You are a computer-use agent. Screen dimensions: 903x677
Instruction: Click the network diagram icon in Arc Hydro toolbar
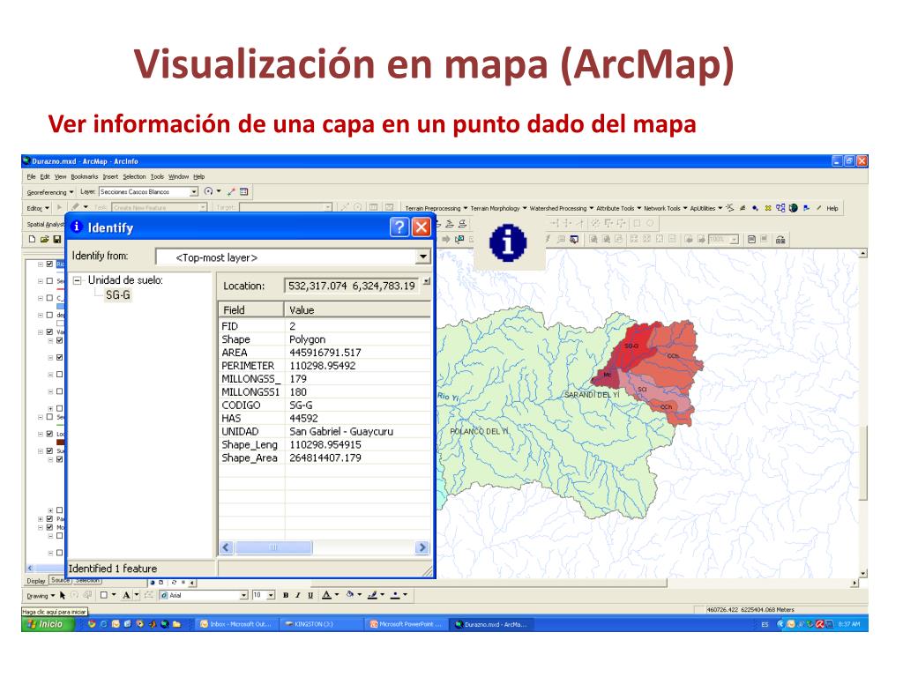pyautogui.click(x=780, y=208)
